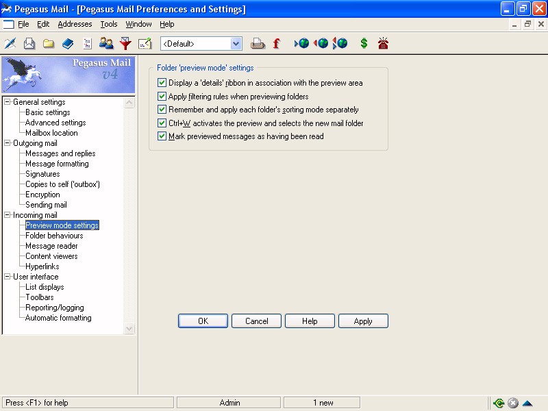Open the new mail folder envelope icon
Image resolution: width=548 pixels, height=411 pixels.
coord(29,43)
